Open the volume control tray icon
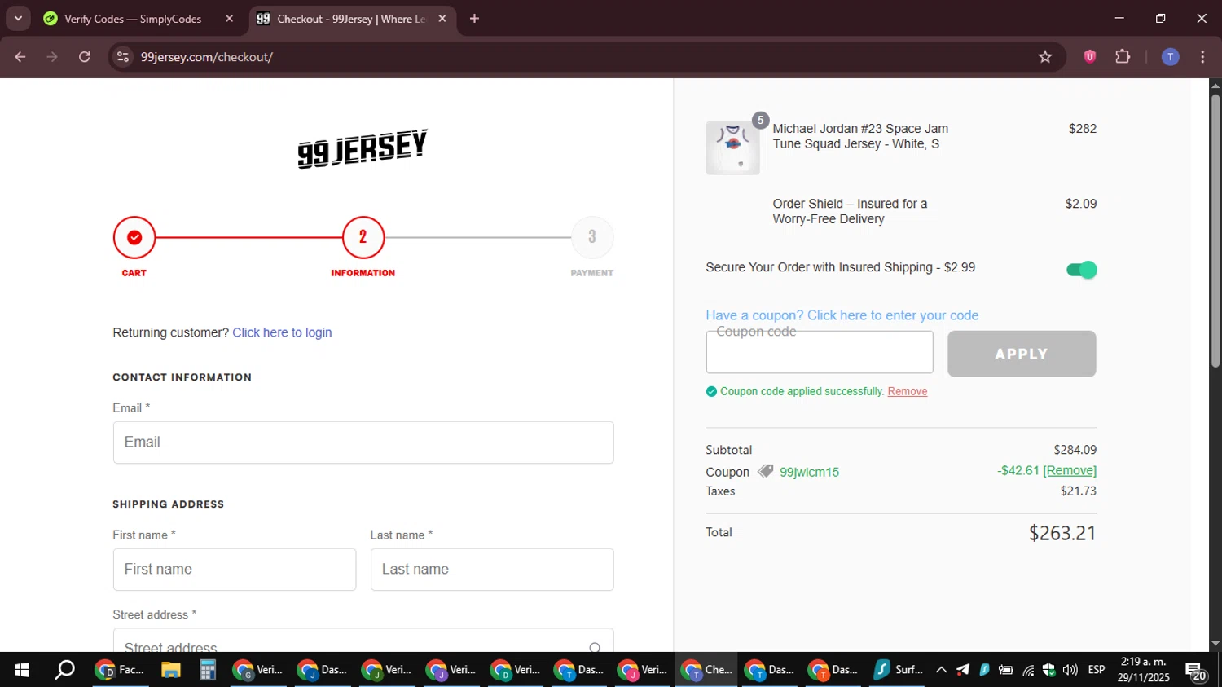The height and width of the screenshot is (687, 1222). 1070,670
